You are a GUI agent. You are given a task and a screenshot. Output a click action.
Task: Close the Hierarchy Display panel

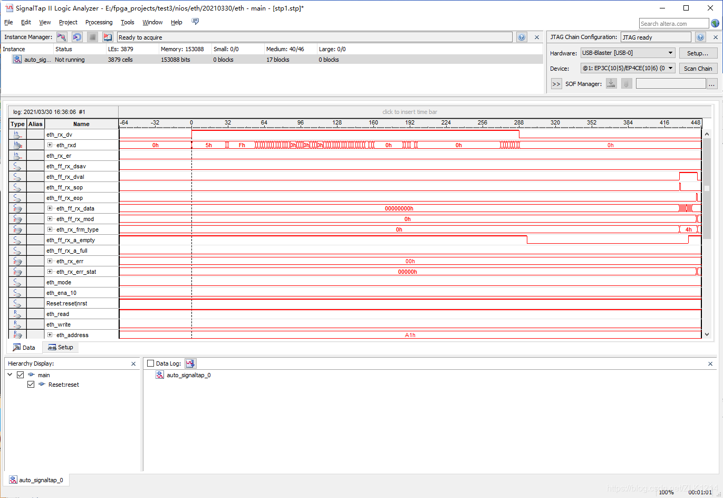[x=133, y=363]
